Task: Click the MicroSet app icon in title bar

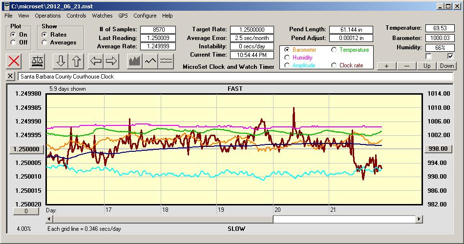Action: [6, 6]
